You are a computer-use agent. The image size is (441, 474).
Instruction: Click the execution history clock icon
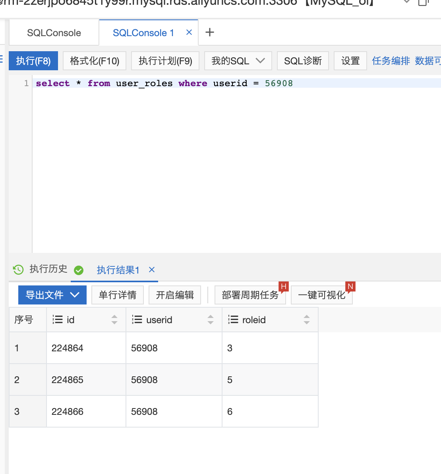point(18,270)
